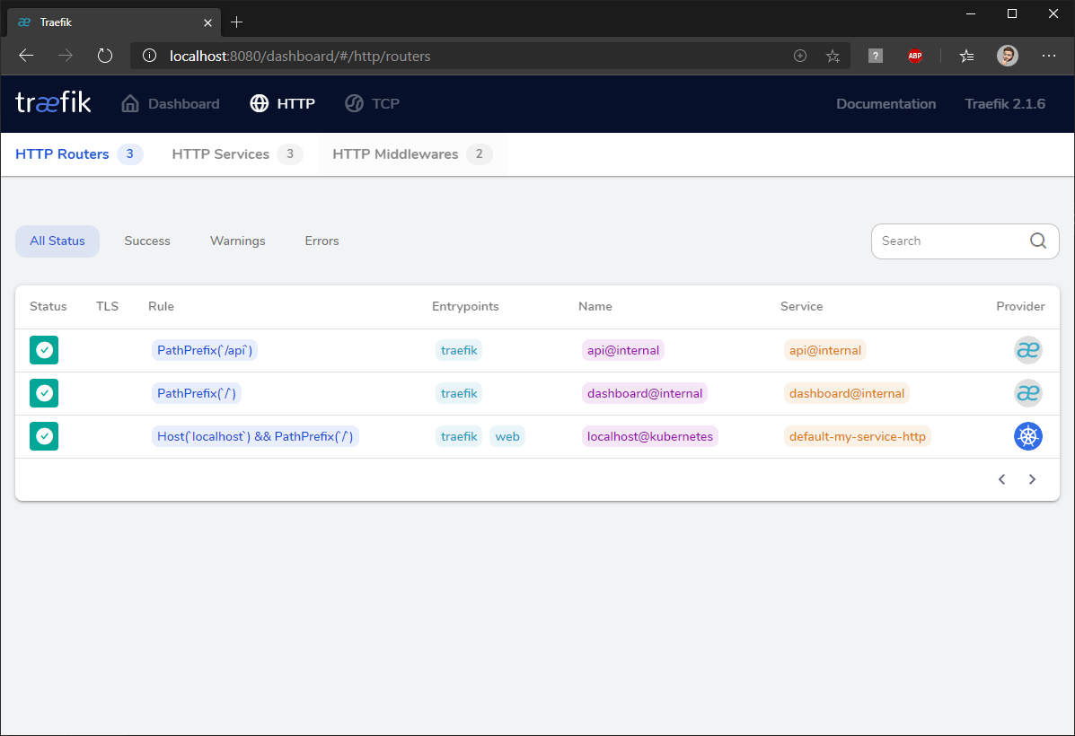Click the browser forward arrow
The height and width of the screenshot is (736, 1075).
coord(66,56)
